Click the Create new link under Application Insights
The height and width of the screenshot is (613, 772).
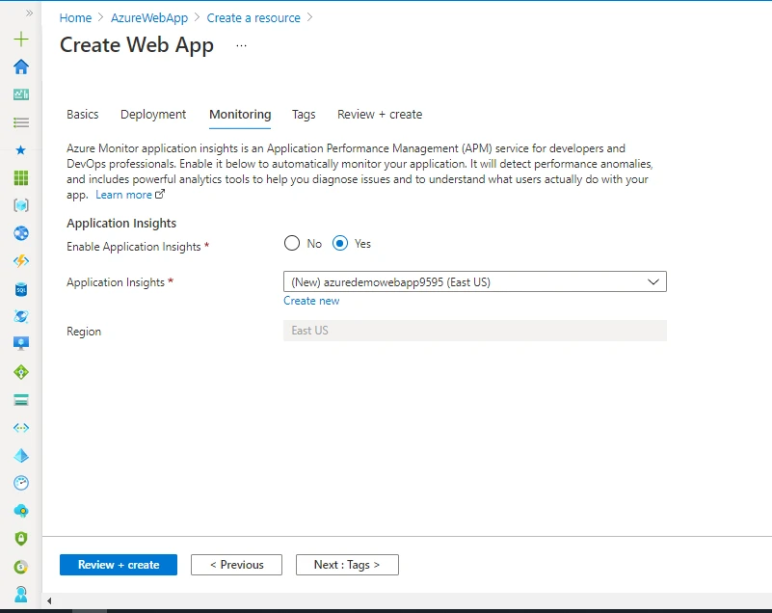310,300
